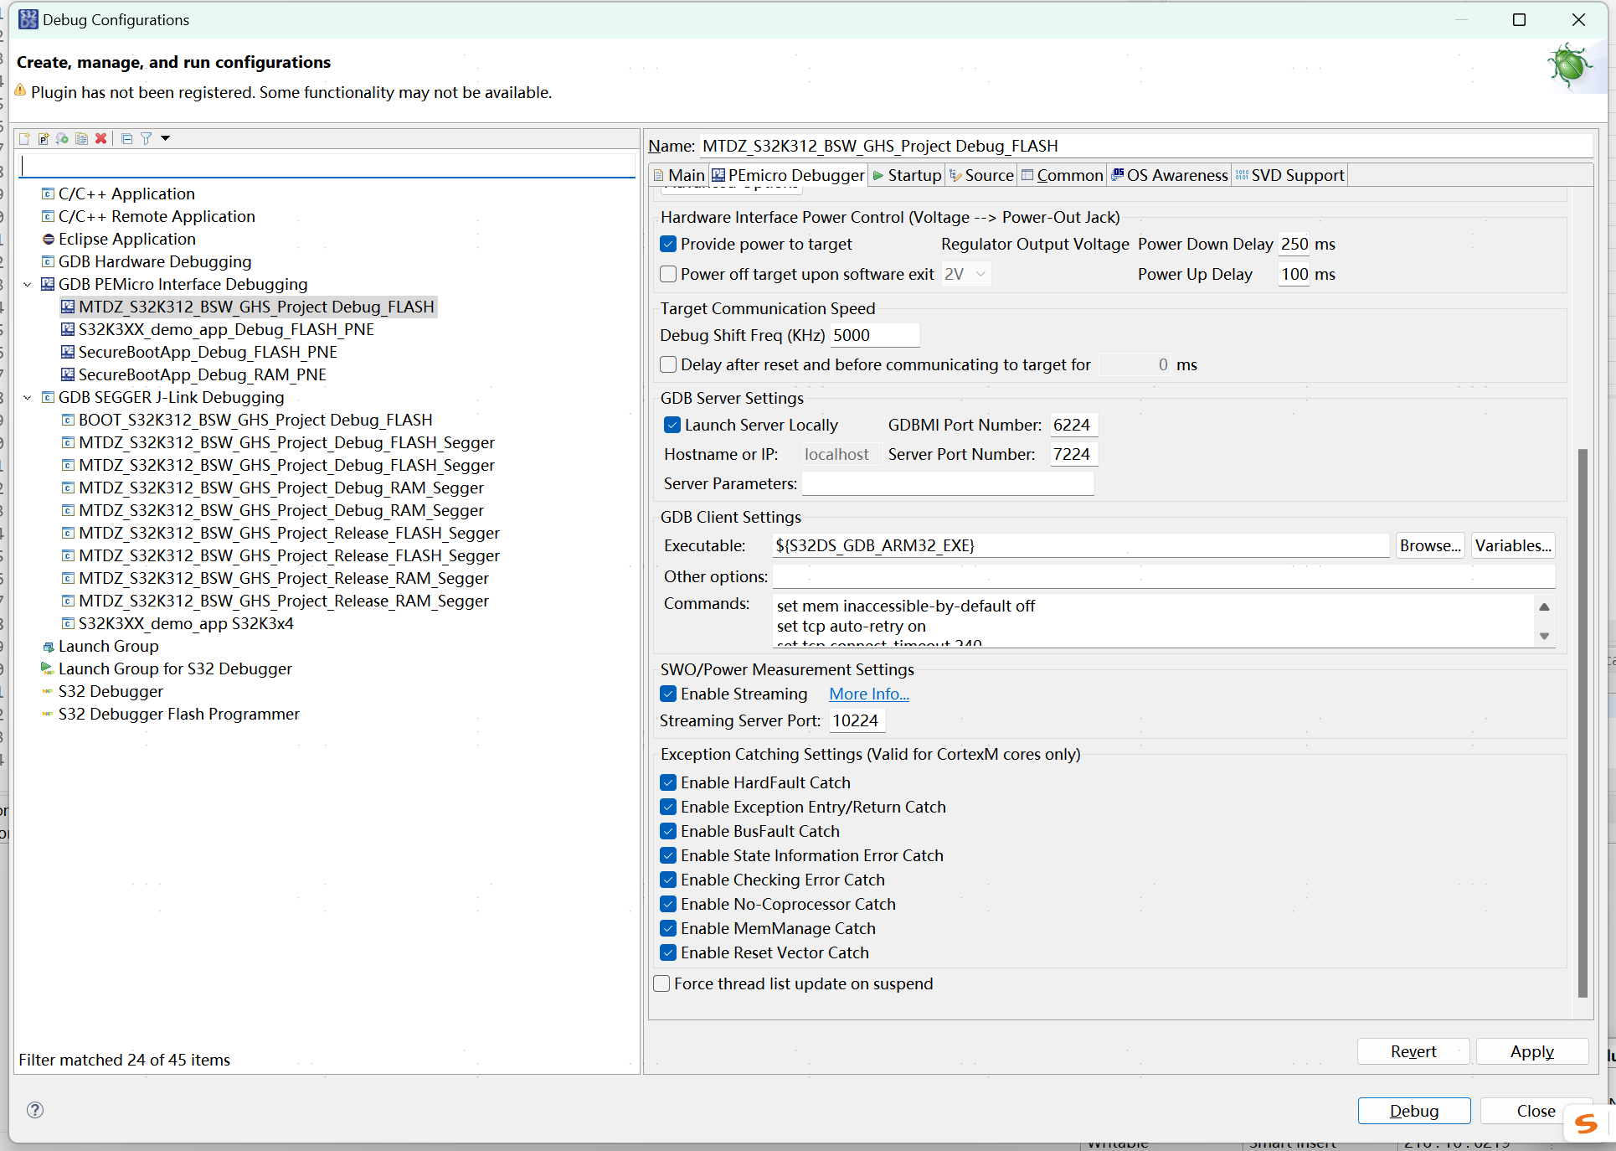Open the filter dropdown arrow menu
1616x1151 pixels.
pyautogui.click(x=166, y=138)
